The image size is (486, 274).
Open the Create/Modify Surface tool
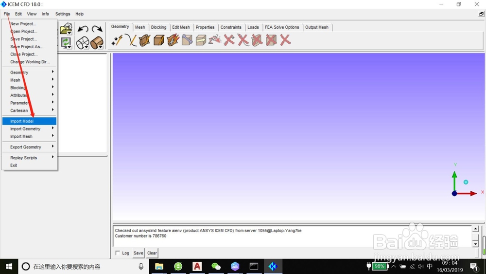(x=145, y=40)
